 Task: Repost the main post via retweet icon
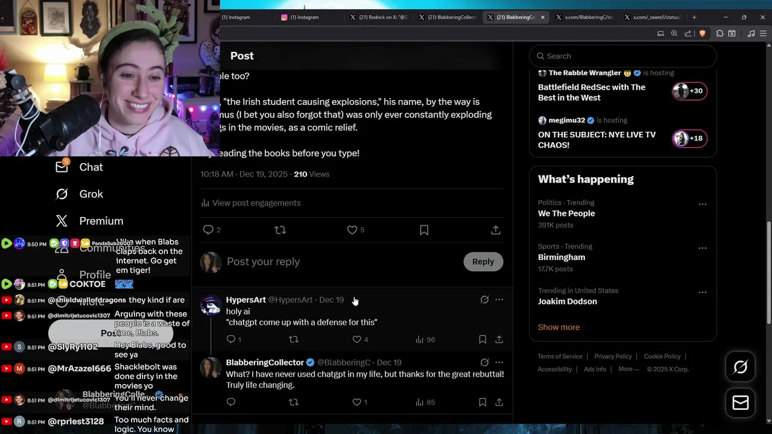tap(280, 230)
